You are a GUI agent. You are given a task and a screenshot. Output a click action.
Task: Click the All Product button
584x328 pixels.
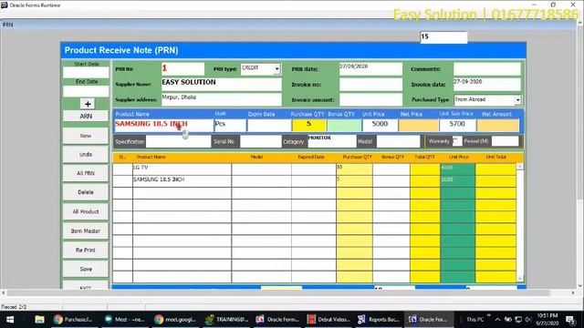[86, 211]
